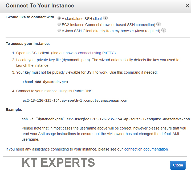191x171 pixels.
Task: Select A standalone SSH client radio button
Action: 59,18
